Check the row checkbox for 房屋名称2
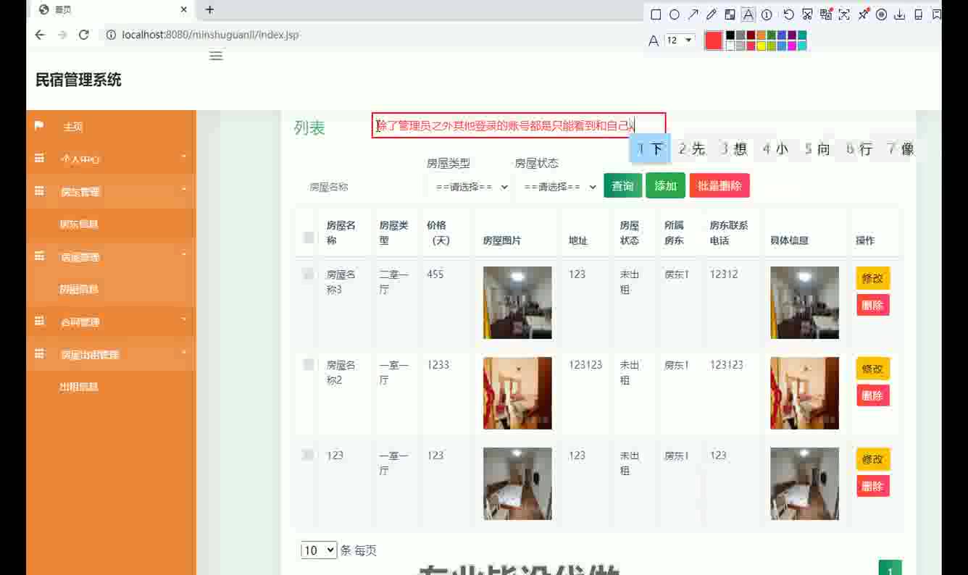 (x=309, y=364)
